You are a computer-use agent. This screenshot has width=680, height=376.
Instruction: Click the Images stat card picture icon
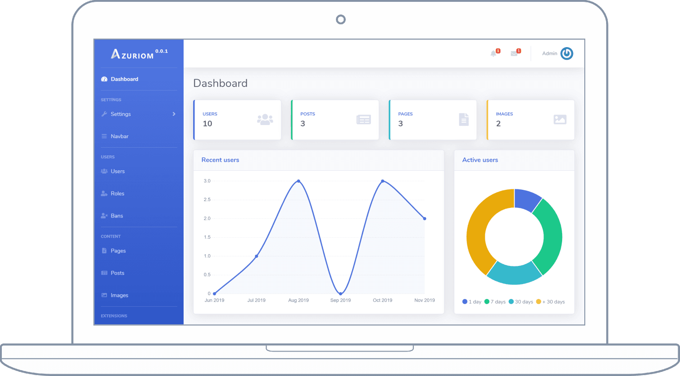(x=560, y=120)
